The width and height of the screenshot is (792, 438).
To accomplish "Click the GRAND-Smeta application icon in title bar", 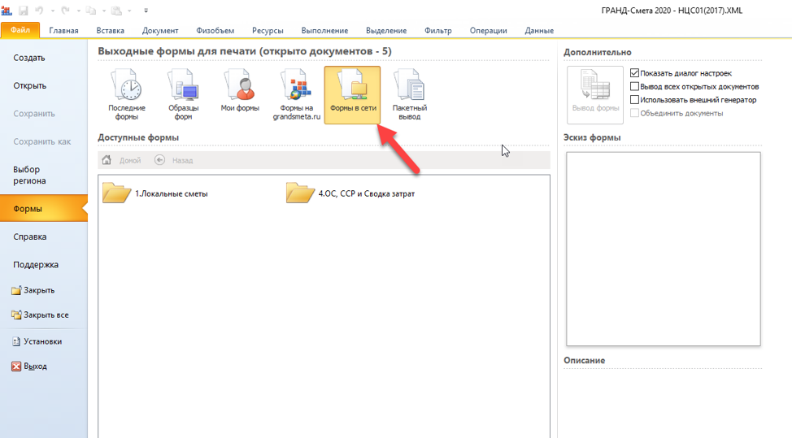I will (x=7, y=10).
